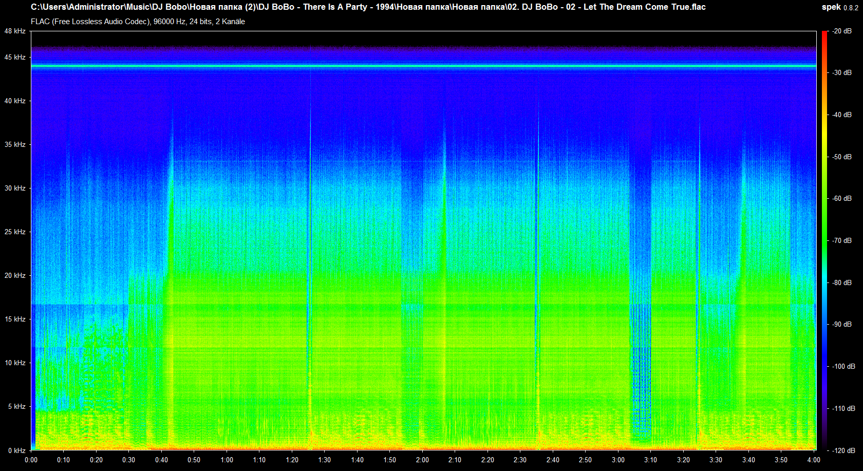Jump to the 2:30 time label
Image resolution: width=863 pixels, height=471 pixels.
tap(520, 460)
